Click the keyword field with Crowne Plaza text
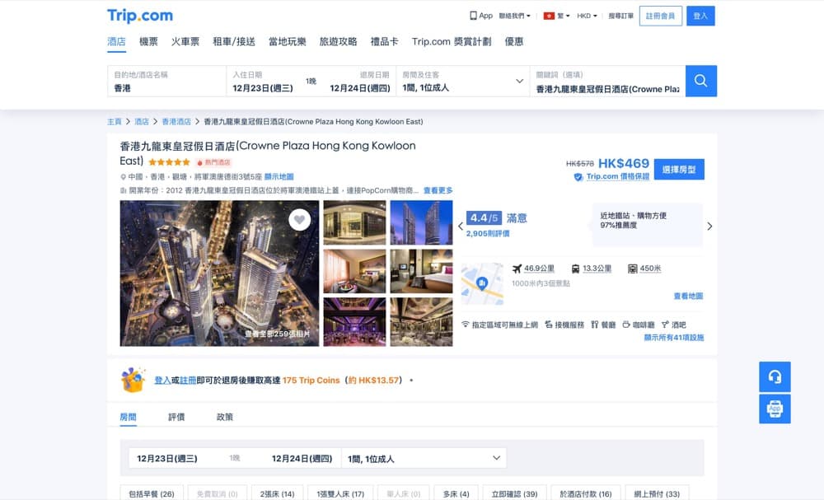The height and width of the screenshot is (500, 824). coord(607,81)
